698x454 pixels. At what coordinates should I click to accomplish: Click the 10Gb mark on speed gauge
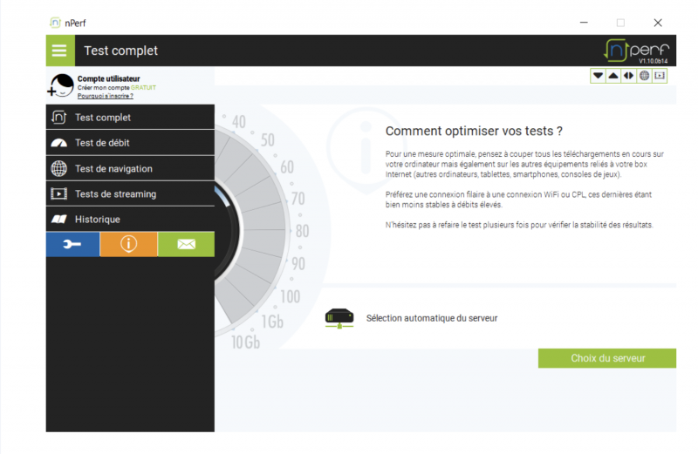pyautogui.click(x=245, y=342)
